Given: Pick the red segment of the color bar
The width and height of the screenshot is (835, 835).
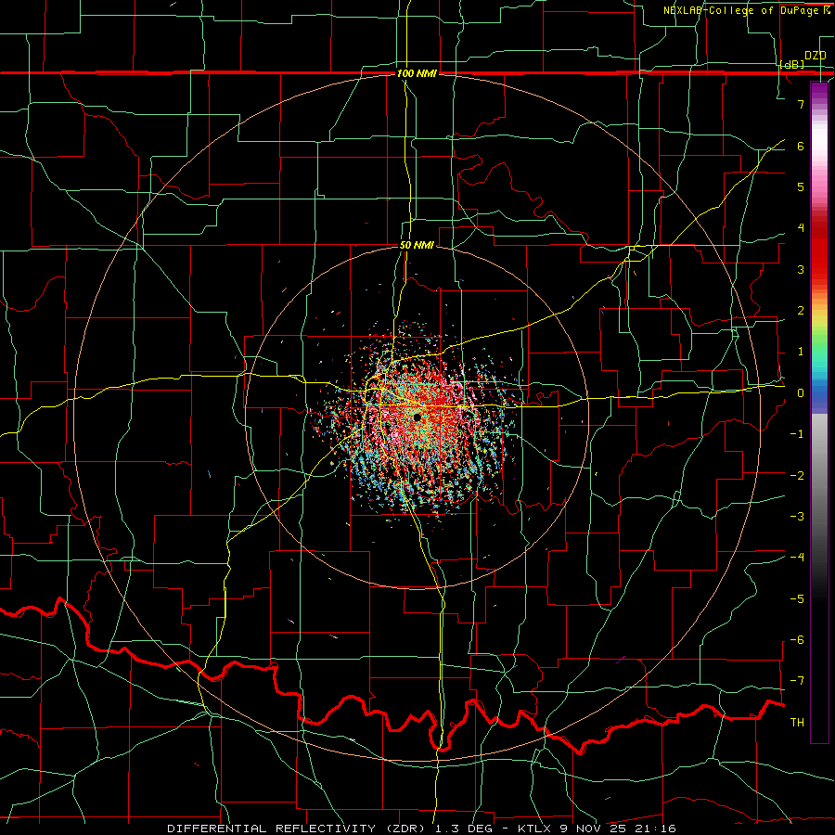Looking at the screenshot, I should 819,250.
